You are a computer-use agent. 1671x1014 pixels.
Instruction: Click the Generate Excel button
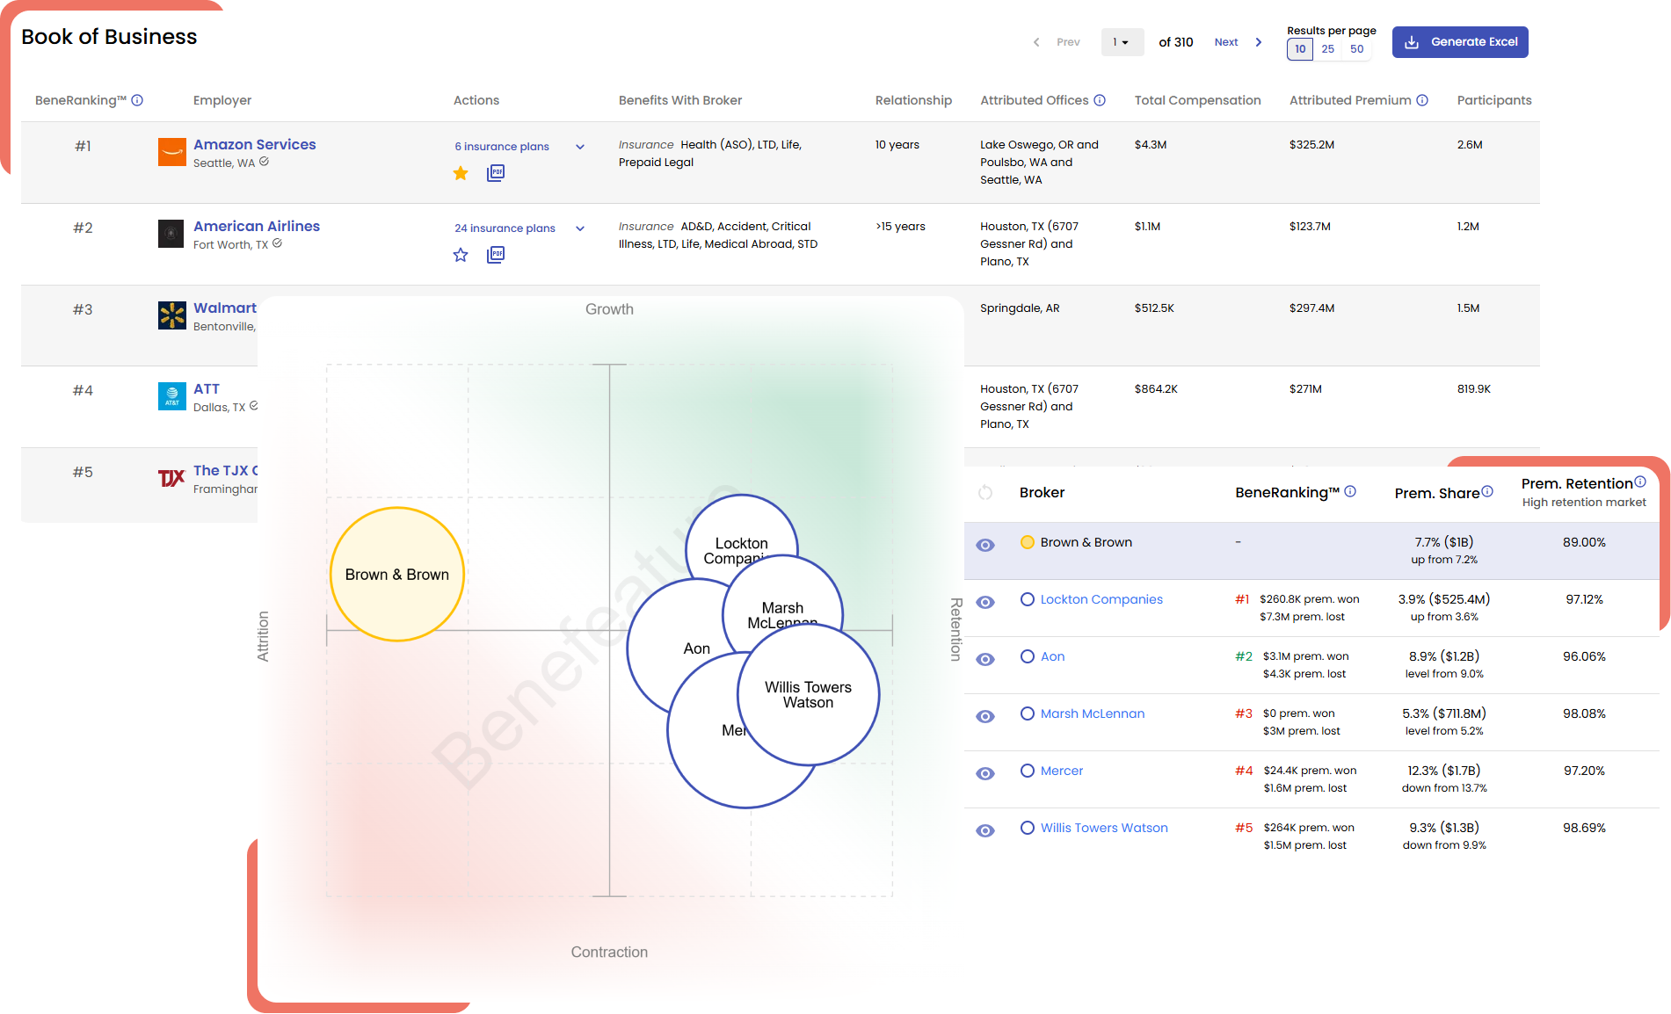point(1460,42)
